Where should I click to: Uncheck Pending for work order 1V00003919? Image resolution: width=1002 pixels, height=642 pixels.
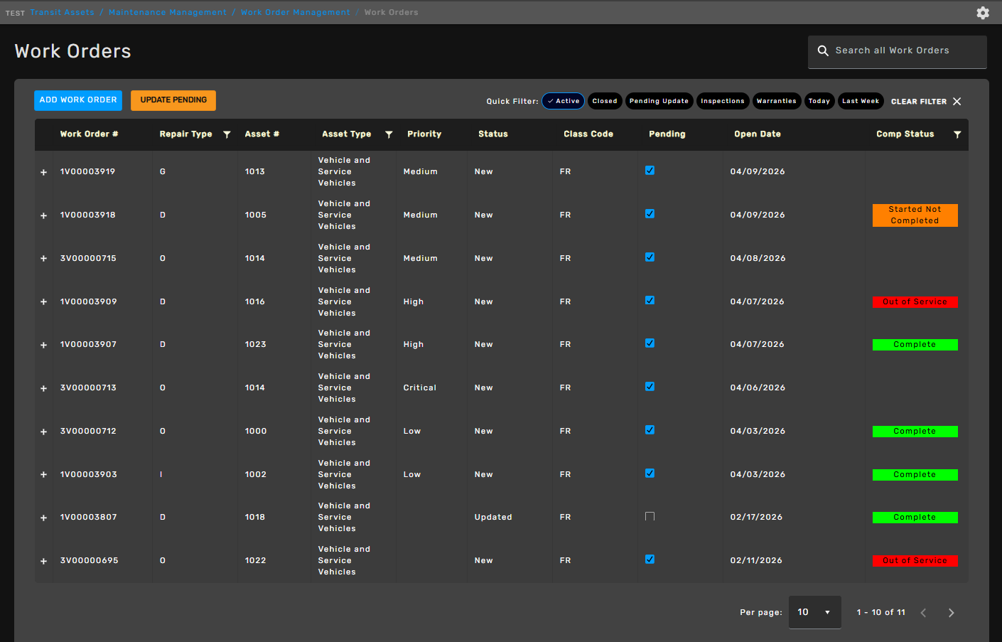pos(650,171)
